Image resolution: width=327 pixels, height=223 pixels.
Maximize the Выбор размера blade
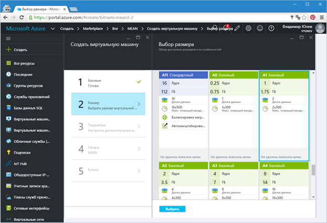pos(301,38)
